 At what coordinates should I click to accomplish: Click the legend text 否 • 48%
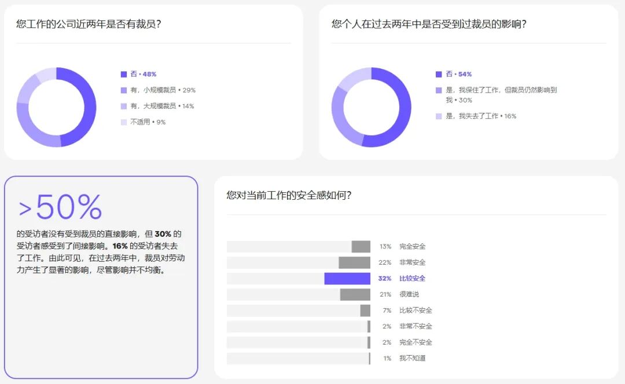click(144, 74)
